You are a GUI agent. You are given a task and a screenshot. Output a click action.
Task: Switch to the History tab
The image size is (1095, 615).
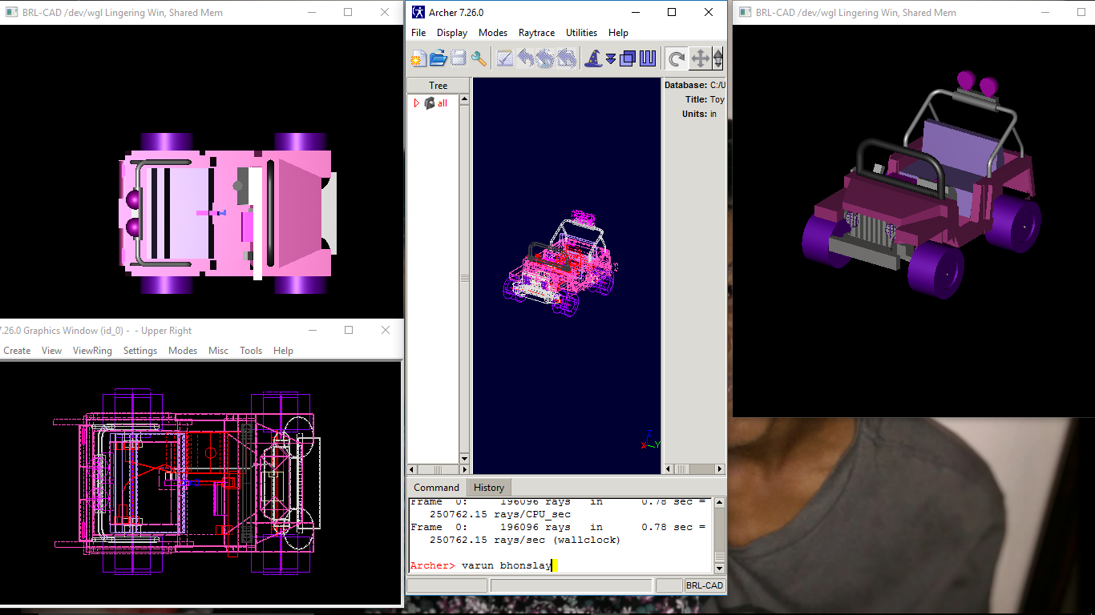tap(489, 487)
